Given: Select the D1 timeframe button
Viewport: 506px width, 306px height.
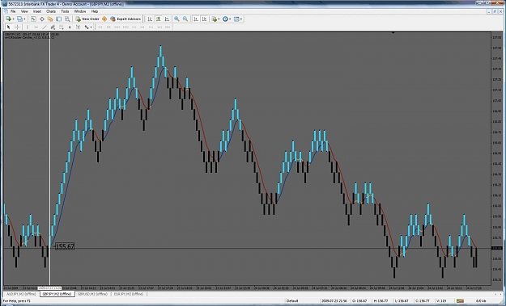Looking at the screenshot, I should 151,27.
